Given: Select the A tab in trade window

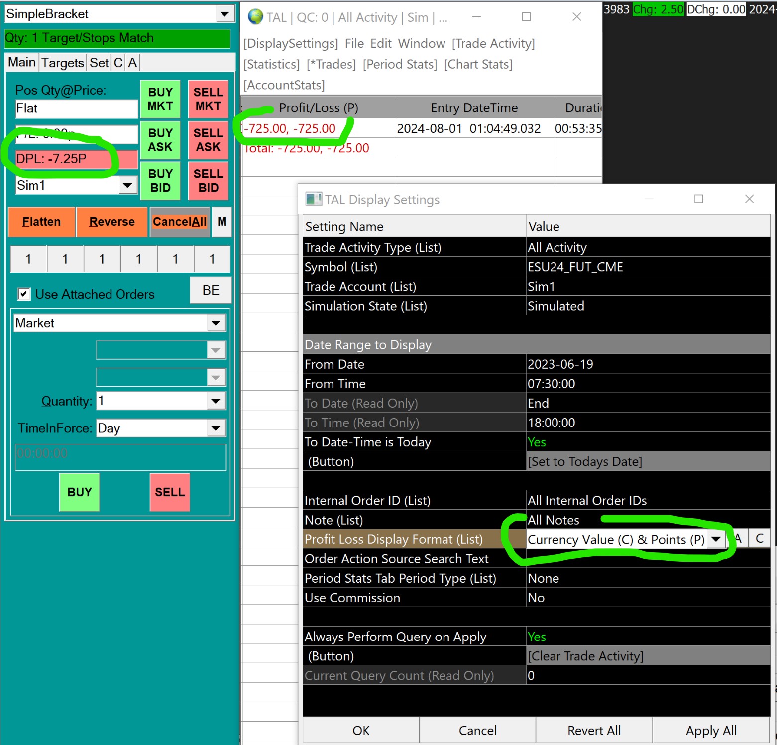Looking at the screenshot, I should 132,63.
